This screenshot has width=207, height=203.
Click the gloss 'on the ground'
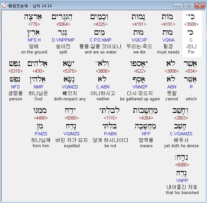click(34, 52)
